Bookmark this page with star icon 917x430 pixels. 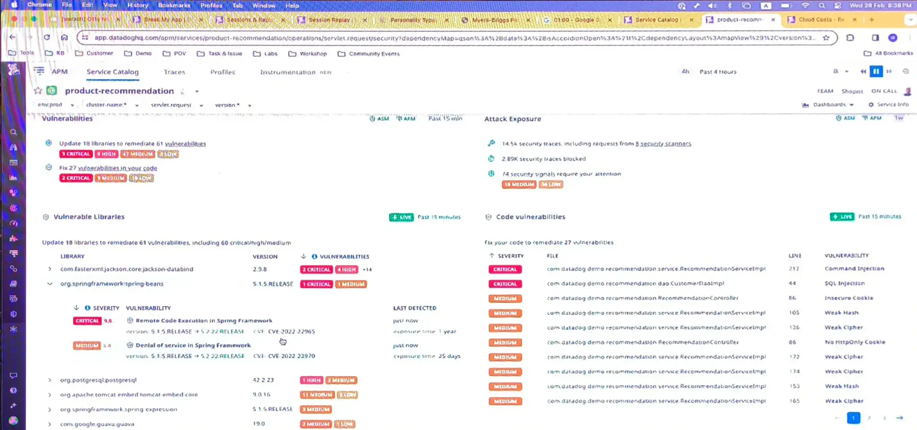click(826, 38)
